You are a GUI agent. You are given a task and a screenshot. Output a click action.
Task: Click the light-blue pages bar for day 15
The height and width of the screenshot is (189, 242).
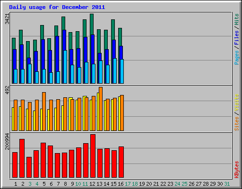tap(115, 71)
